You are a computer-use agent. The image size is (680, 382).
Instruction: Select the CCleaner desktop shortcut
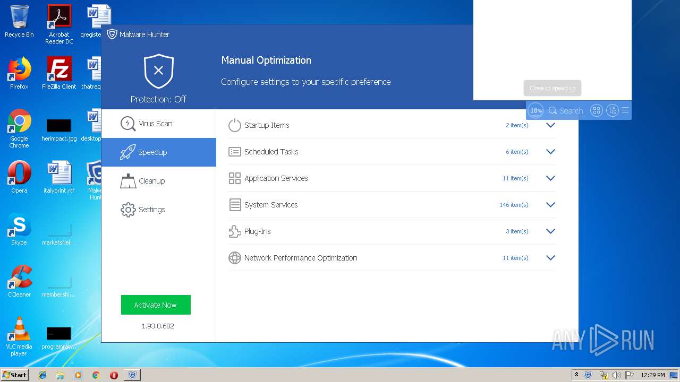19,281
